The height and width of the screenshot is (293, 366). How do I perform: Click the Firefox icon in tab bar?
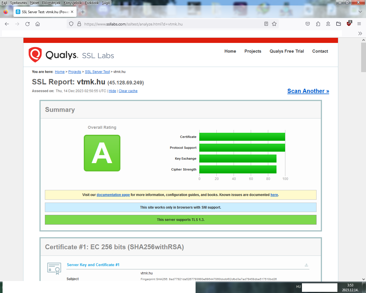6,12
